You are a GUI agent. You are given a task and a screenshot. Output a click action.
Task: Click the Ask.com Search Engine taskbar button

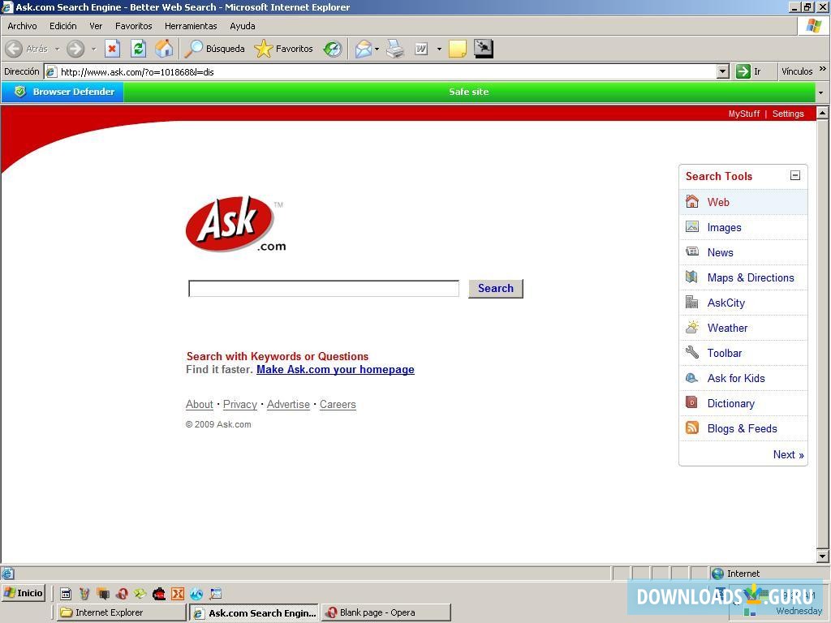[254, 612]
